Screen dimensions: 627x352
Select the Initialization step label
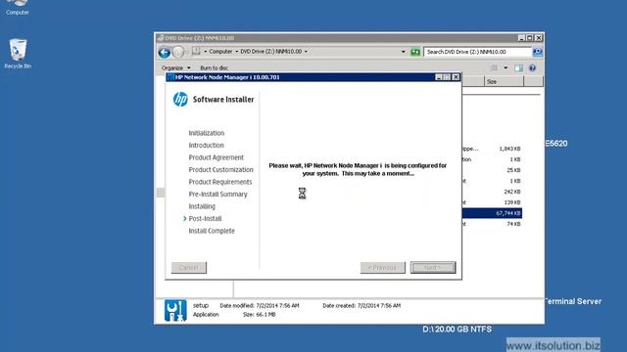pyautogui.click(x=207, y=133)
